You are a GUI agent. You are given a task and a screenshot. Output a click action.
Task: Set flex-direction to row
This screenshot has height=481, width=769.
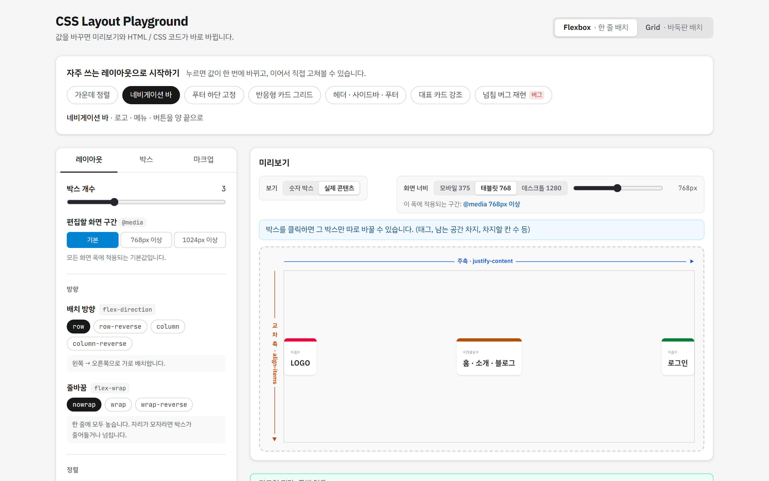79,326
